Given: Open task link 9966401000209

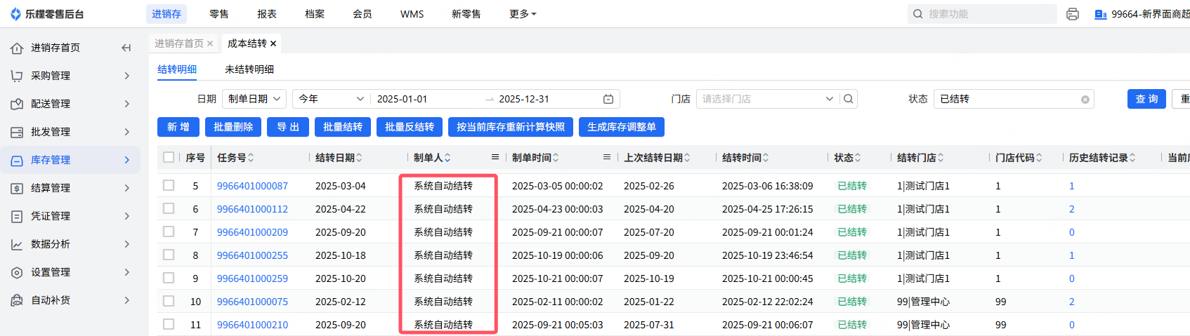Looking at the screenshot, I should coord(252,232).
